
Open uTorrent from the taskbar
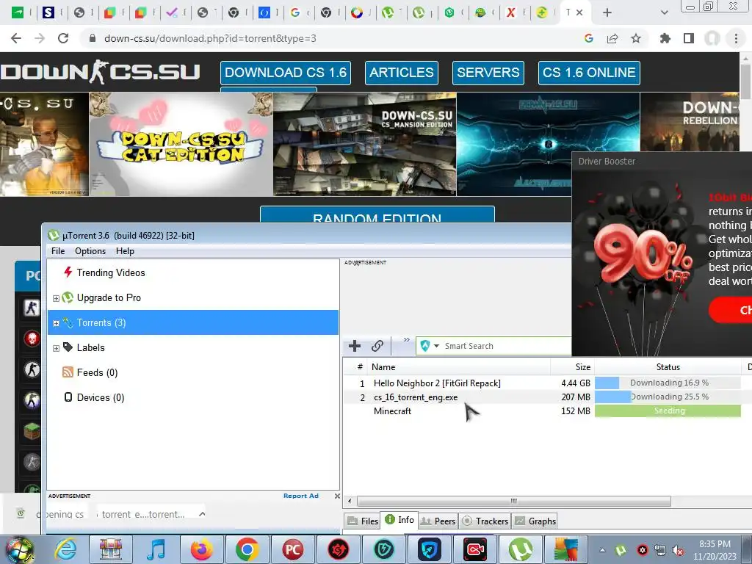[x=521, y=549]
